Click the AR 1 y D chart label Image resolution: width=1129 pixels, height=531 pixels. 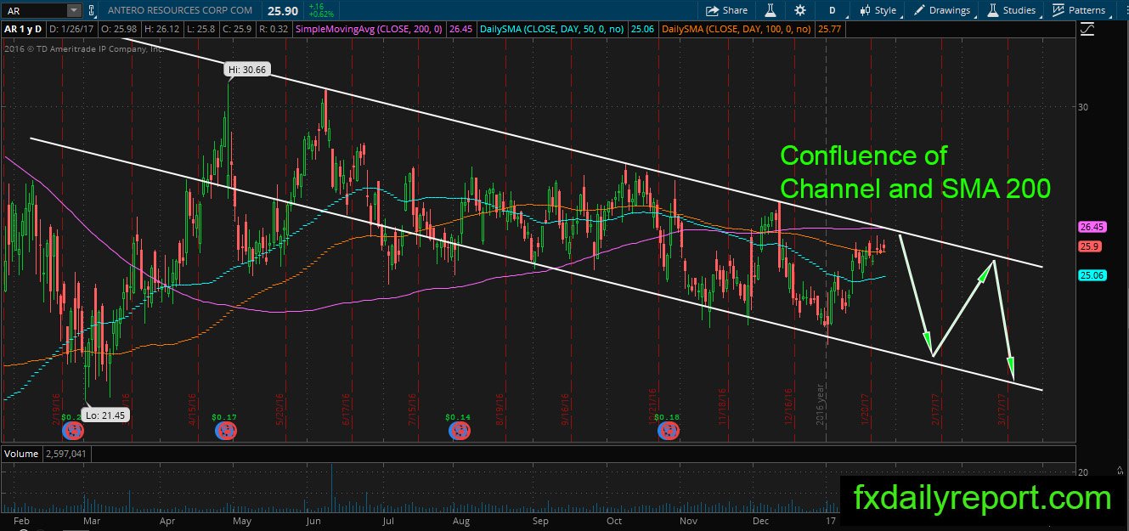(23, 29)
